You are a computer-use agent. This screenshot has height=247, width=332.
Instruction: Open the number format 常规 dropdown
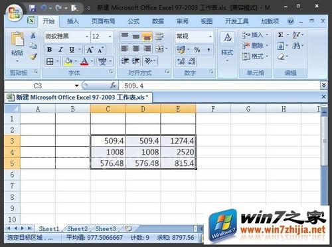[210, 37]
